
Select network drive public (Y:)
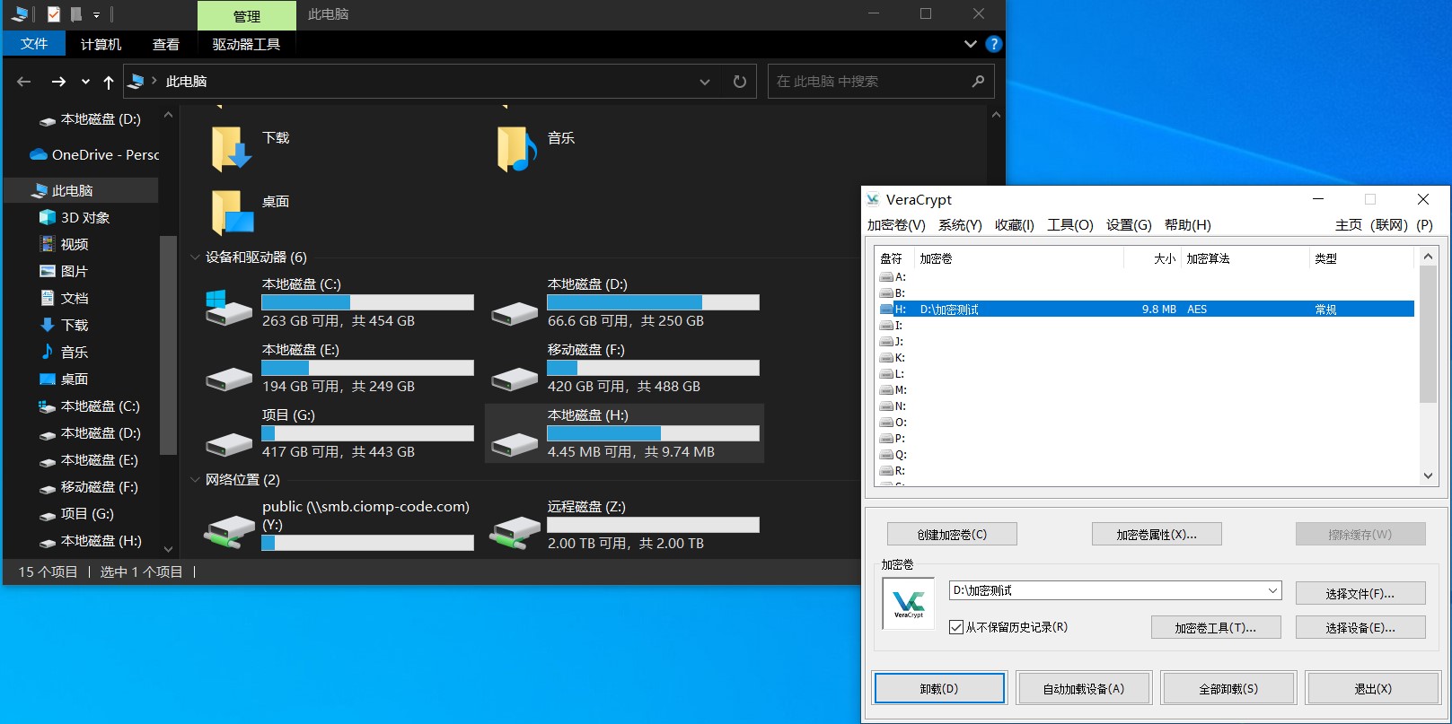point(340,526)
